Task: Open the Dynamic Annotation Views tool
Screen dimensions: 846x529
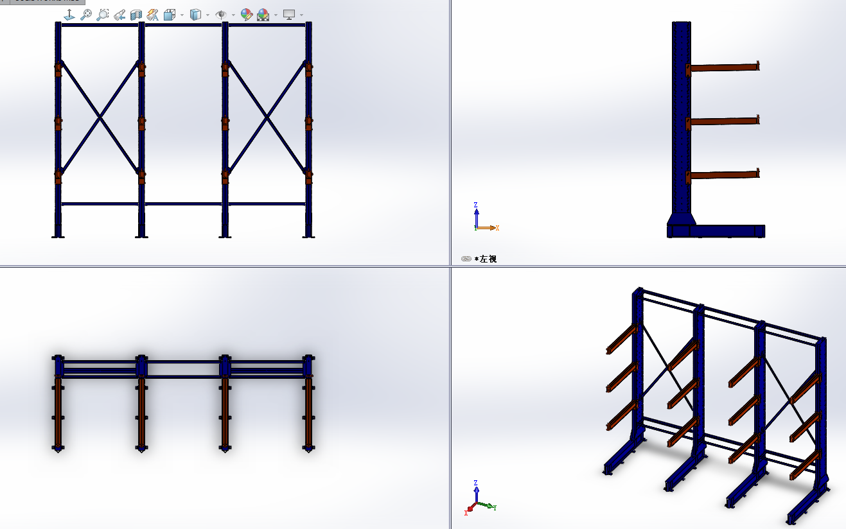Action: click(x=153, y=14)
